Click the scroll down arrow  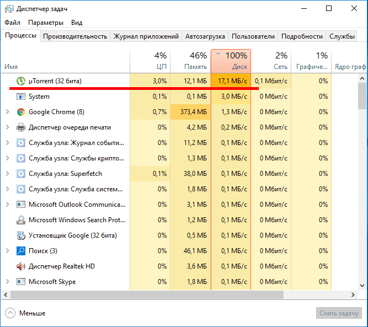tap(362, 286)
